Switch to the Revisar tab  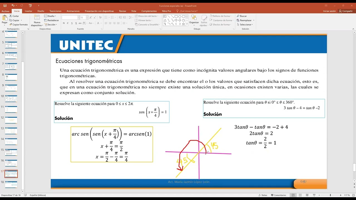[123, 11]
